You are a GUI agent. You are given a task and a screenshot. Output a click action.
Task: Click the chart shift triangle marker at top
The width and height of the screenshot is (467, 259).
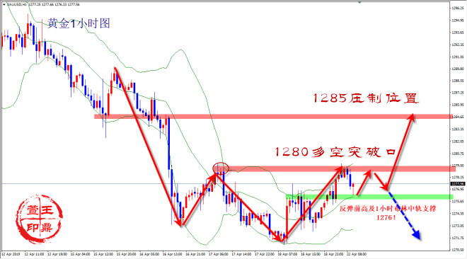coord(359,2)
